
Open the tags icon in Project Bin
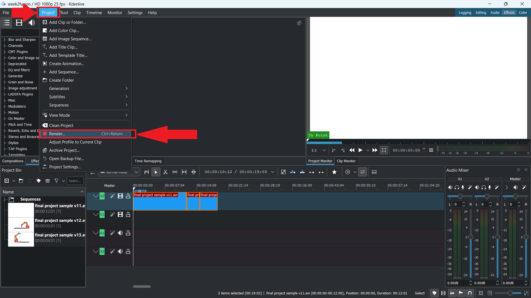pos(39,181)
